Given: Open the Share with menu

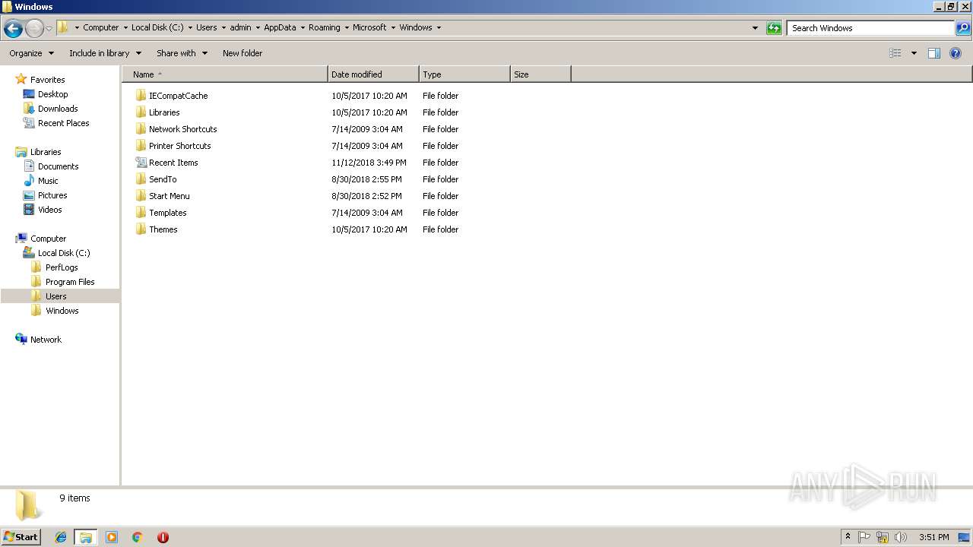Looking at the screenshot, I should click(x=182, y=53).
